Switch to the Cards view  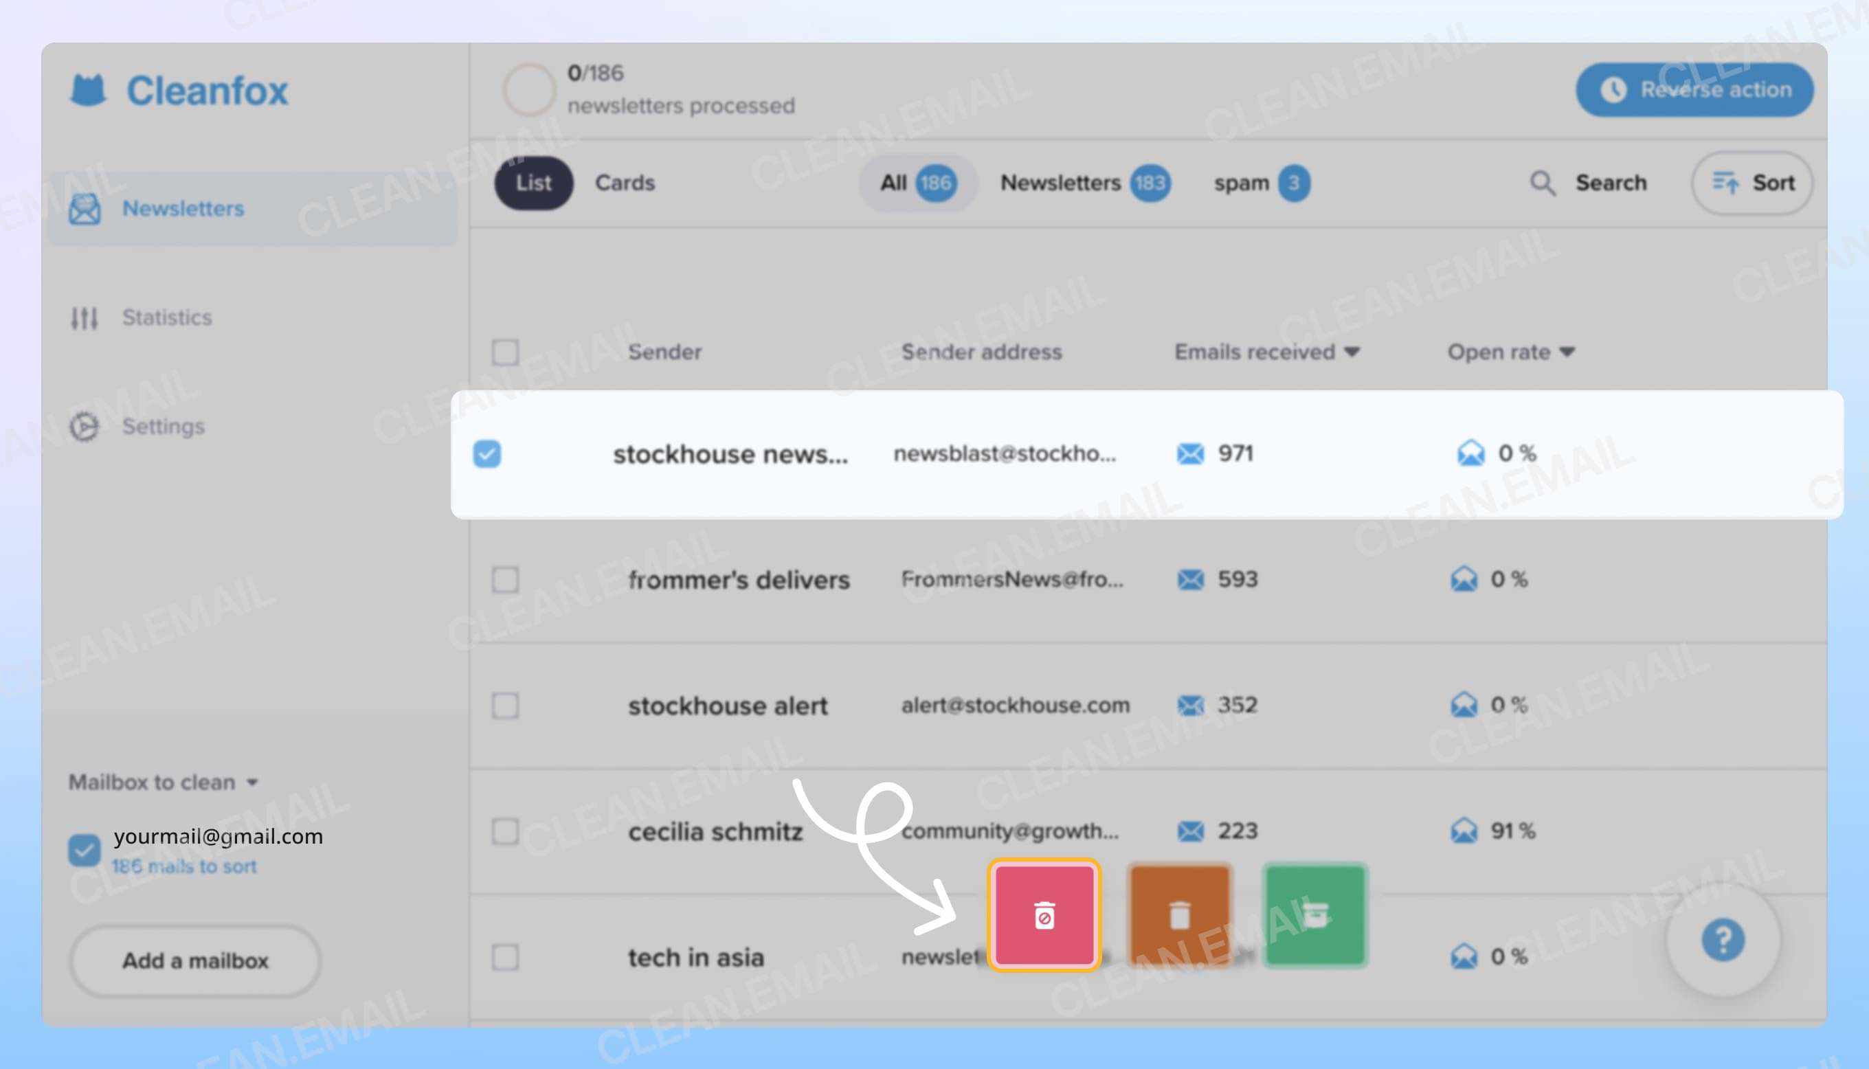point(625,183)
